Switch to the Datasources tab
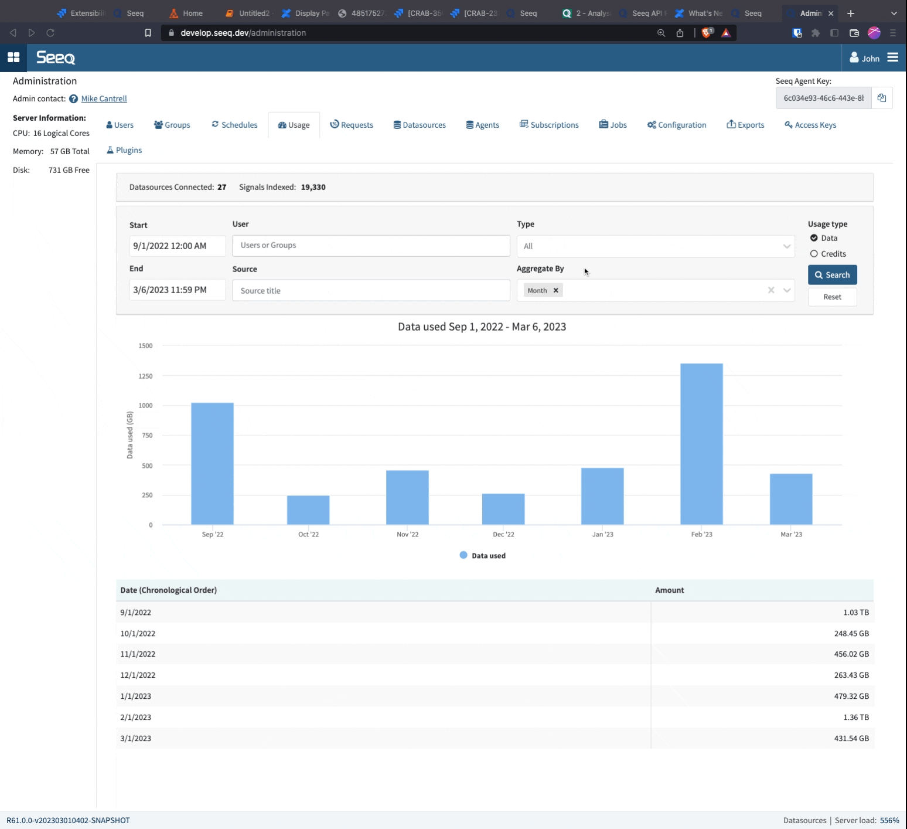 point(420,125)
